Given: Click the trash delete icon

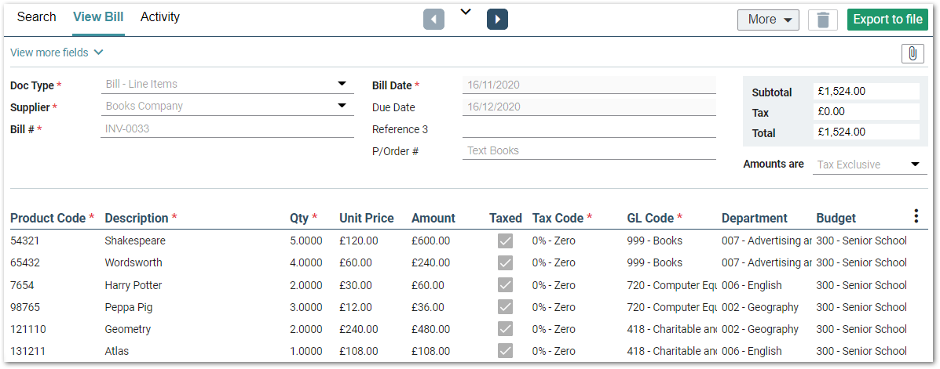Looking at the screenshot, I should click(823, 20).
